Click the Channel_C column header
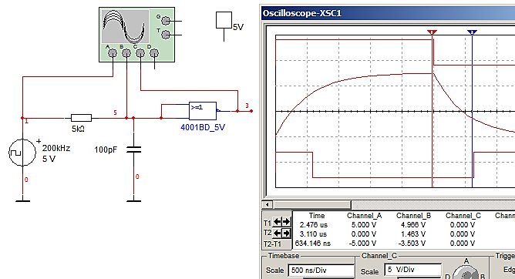 click(463, 216)
